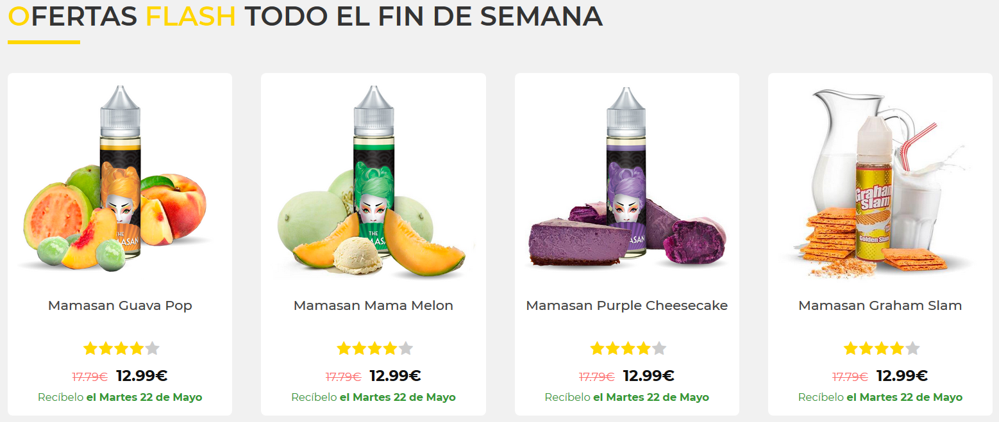Click the Mamasan Purple Cheesecake title link
Viewport: 999px width, 422px height.
(x=627, y=305)
